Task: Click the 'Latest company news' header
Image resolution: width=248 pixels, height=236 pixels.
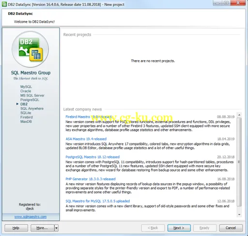Action: (82, 110)
